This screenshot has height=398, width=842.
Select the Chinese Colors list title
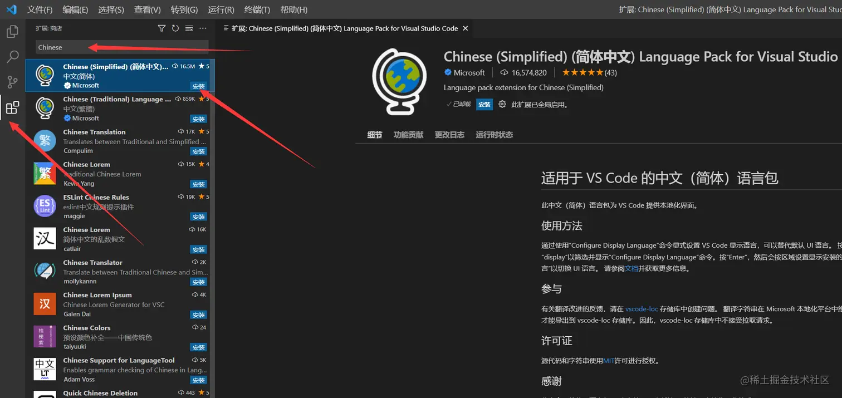click(87, 328)
